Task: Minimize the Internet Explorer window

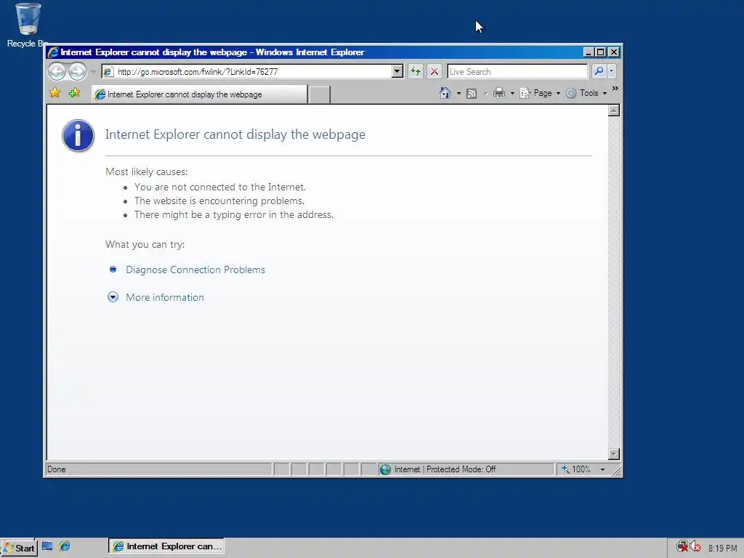Action: click(x=589, y=52)
